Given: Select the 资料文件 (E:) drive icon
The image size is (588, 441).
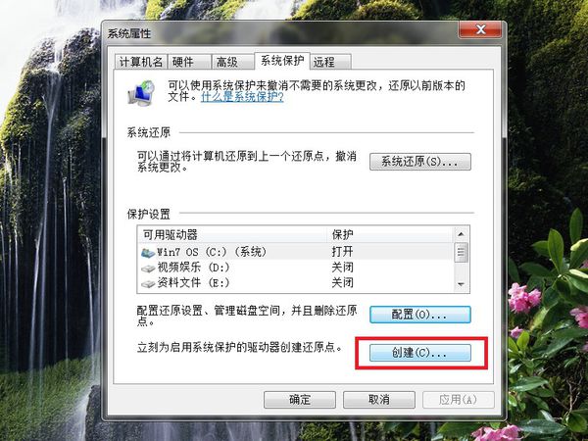Looking at the screenshot, I should click(148, 284).
